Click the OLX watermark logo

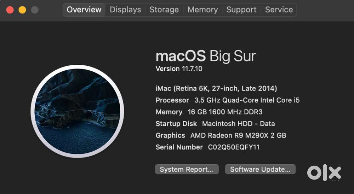tap(324, 173)
